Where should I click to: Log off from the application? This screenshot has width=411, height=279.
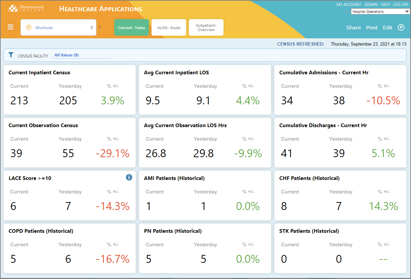400,5
